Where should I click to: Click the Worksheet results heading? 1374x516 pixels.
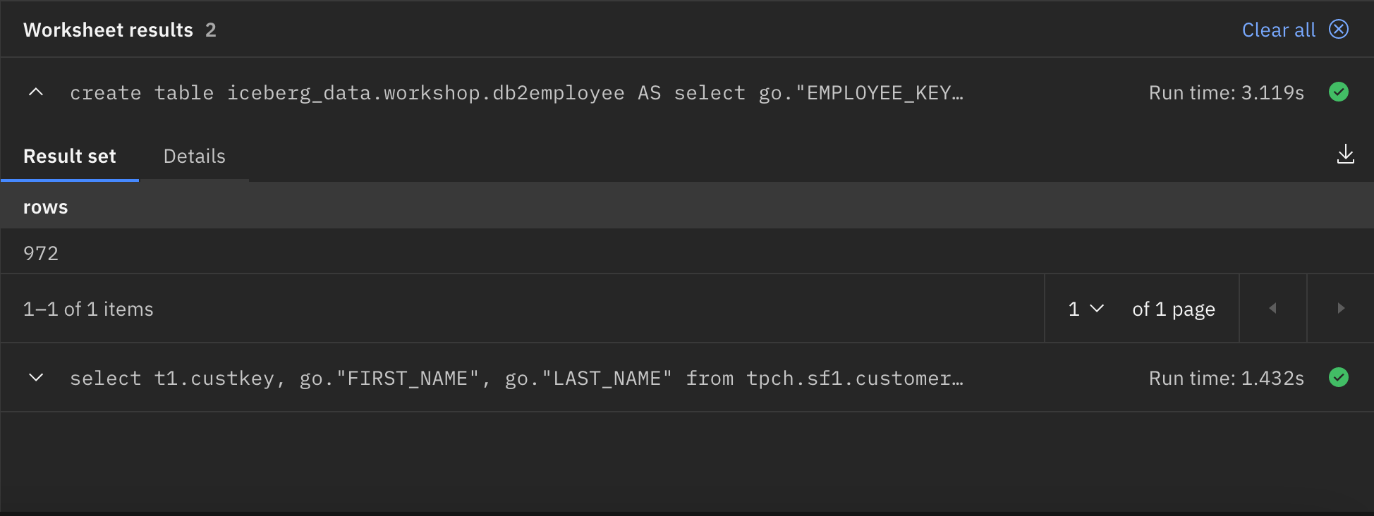click(x=108, y=30)
